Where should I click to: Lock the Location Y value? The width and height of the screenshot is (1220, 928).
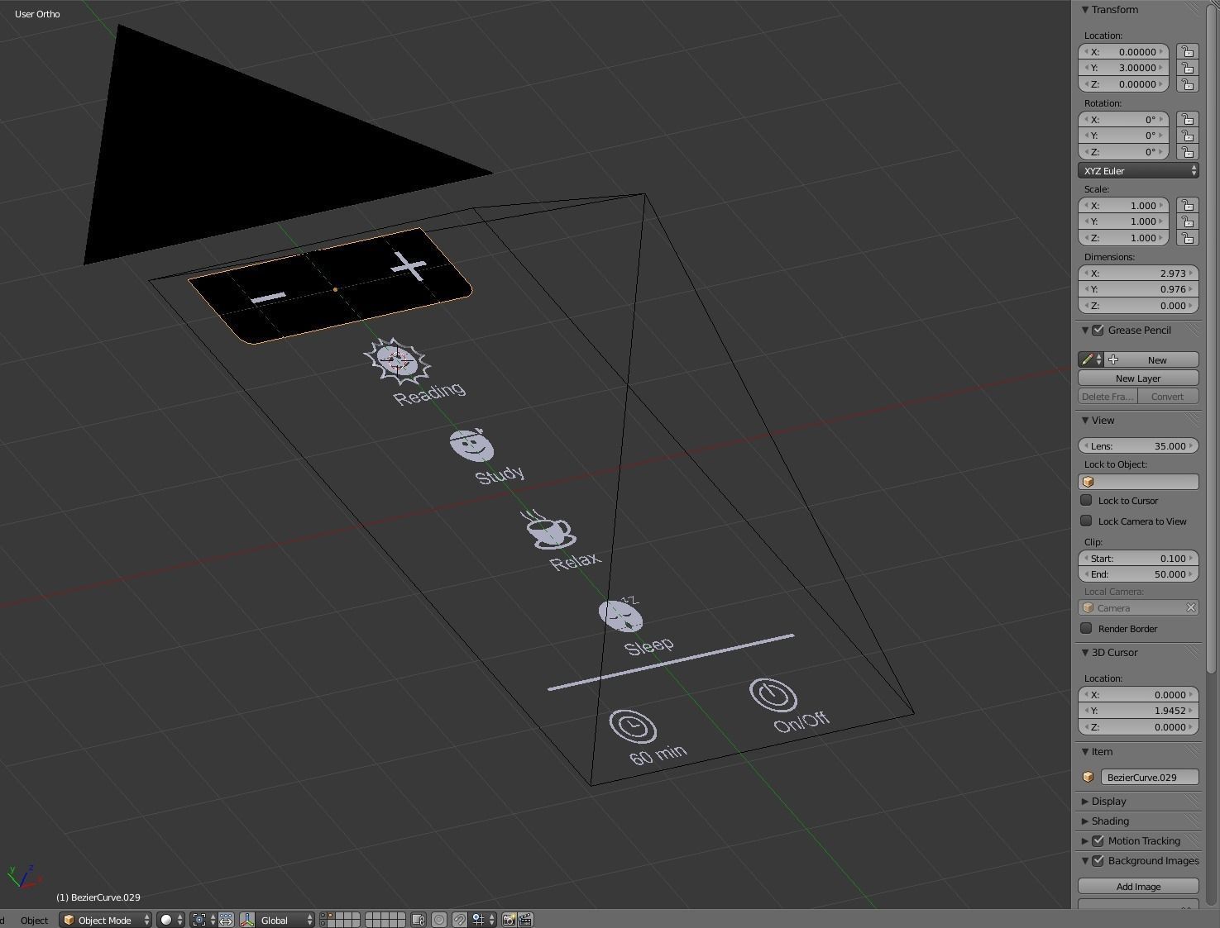click(1188, 68)
